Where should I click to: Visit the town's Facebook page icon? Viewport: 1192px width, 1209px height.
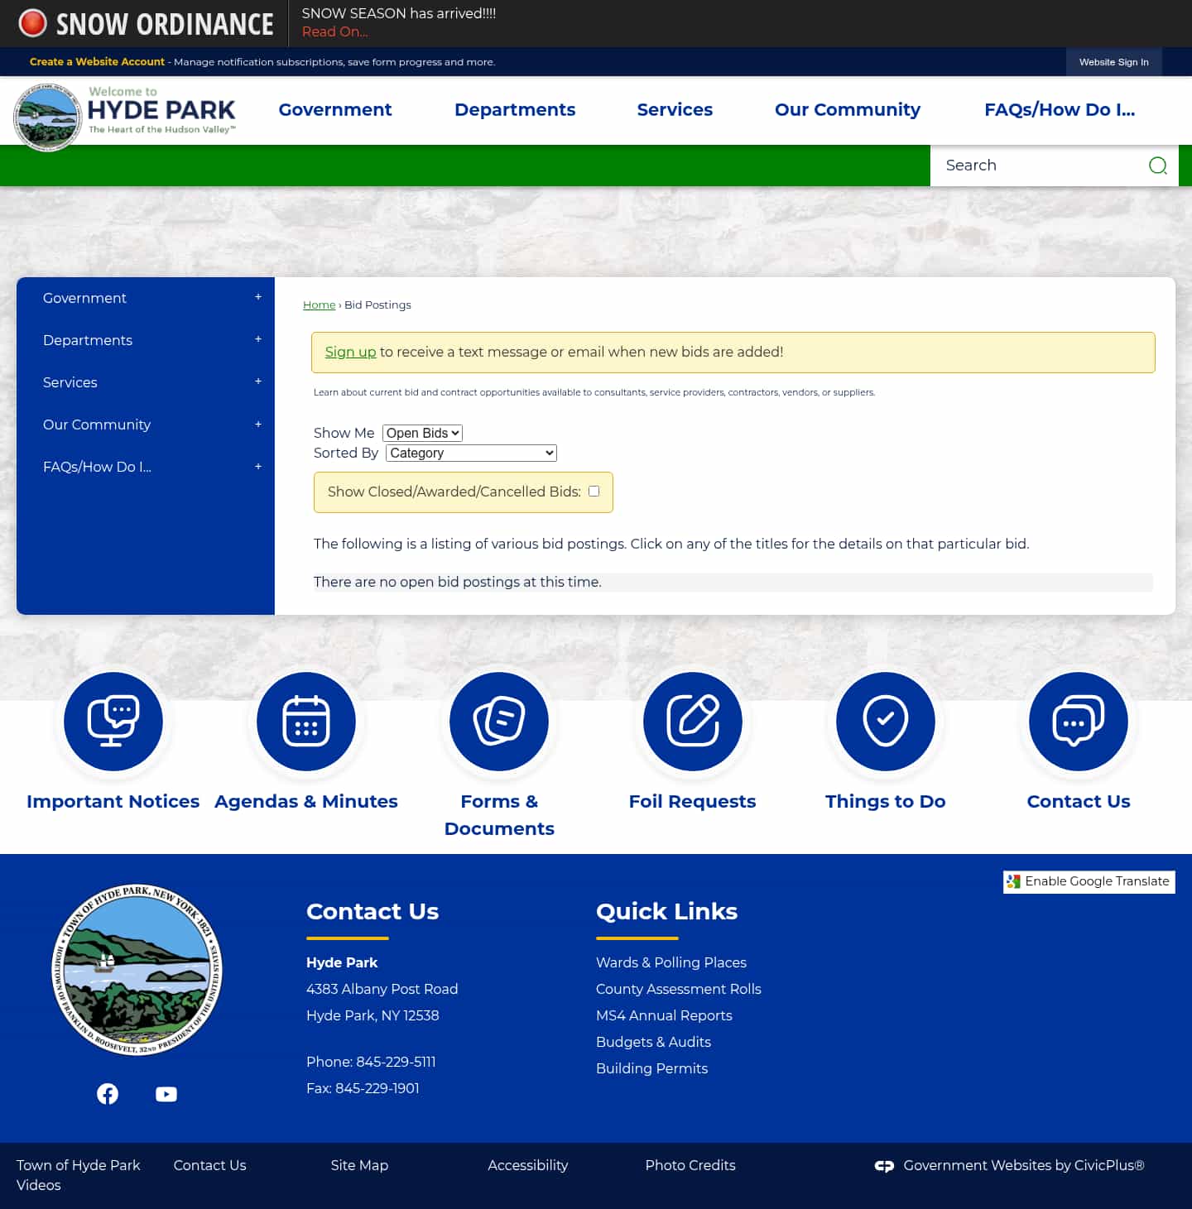tap(108, 1093)
